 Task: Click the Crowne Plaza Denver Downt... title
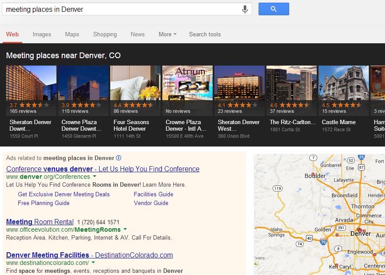click(x=81, y=125)
